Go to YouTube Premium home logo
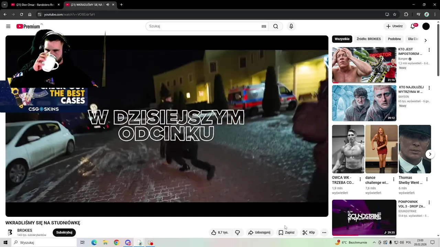The width and height of the screenshot is (440, 247). pos(28,26)
